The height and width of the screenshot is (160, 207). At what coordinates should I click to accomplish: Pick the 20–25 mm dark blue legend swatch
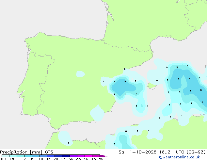tap(58, 156)
